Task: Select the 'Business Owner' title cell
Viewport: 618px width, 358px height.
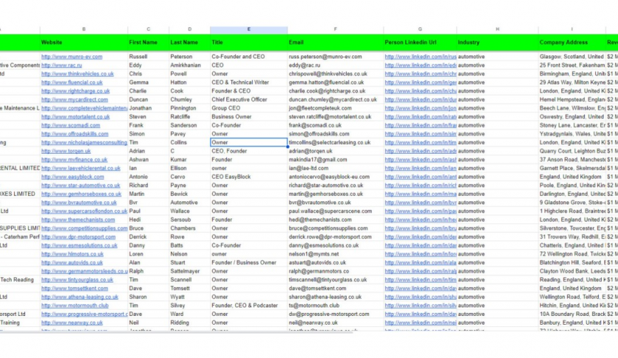Action: coord(248,117)
